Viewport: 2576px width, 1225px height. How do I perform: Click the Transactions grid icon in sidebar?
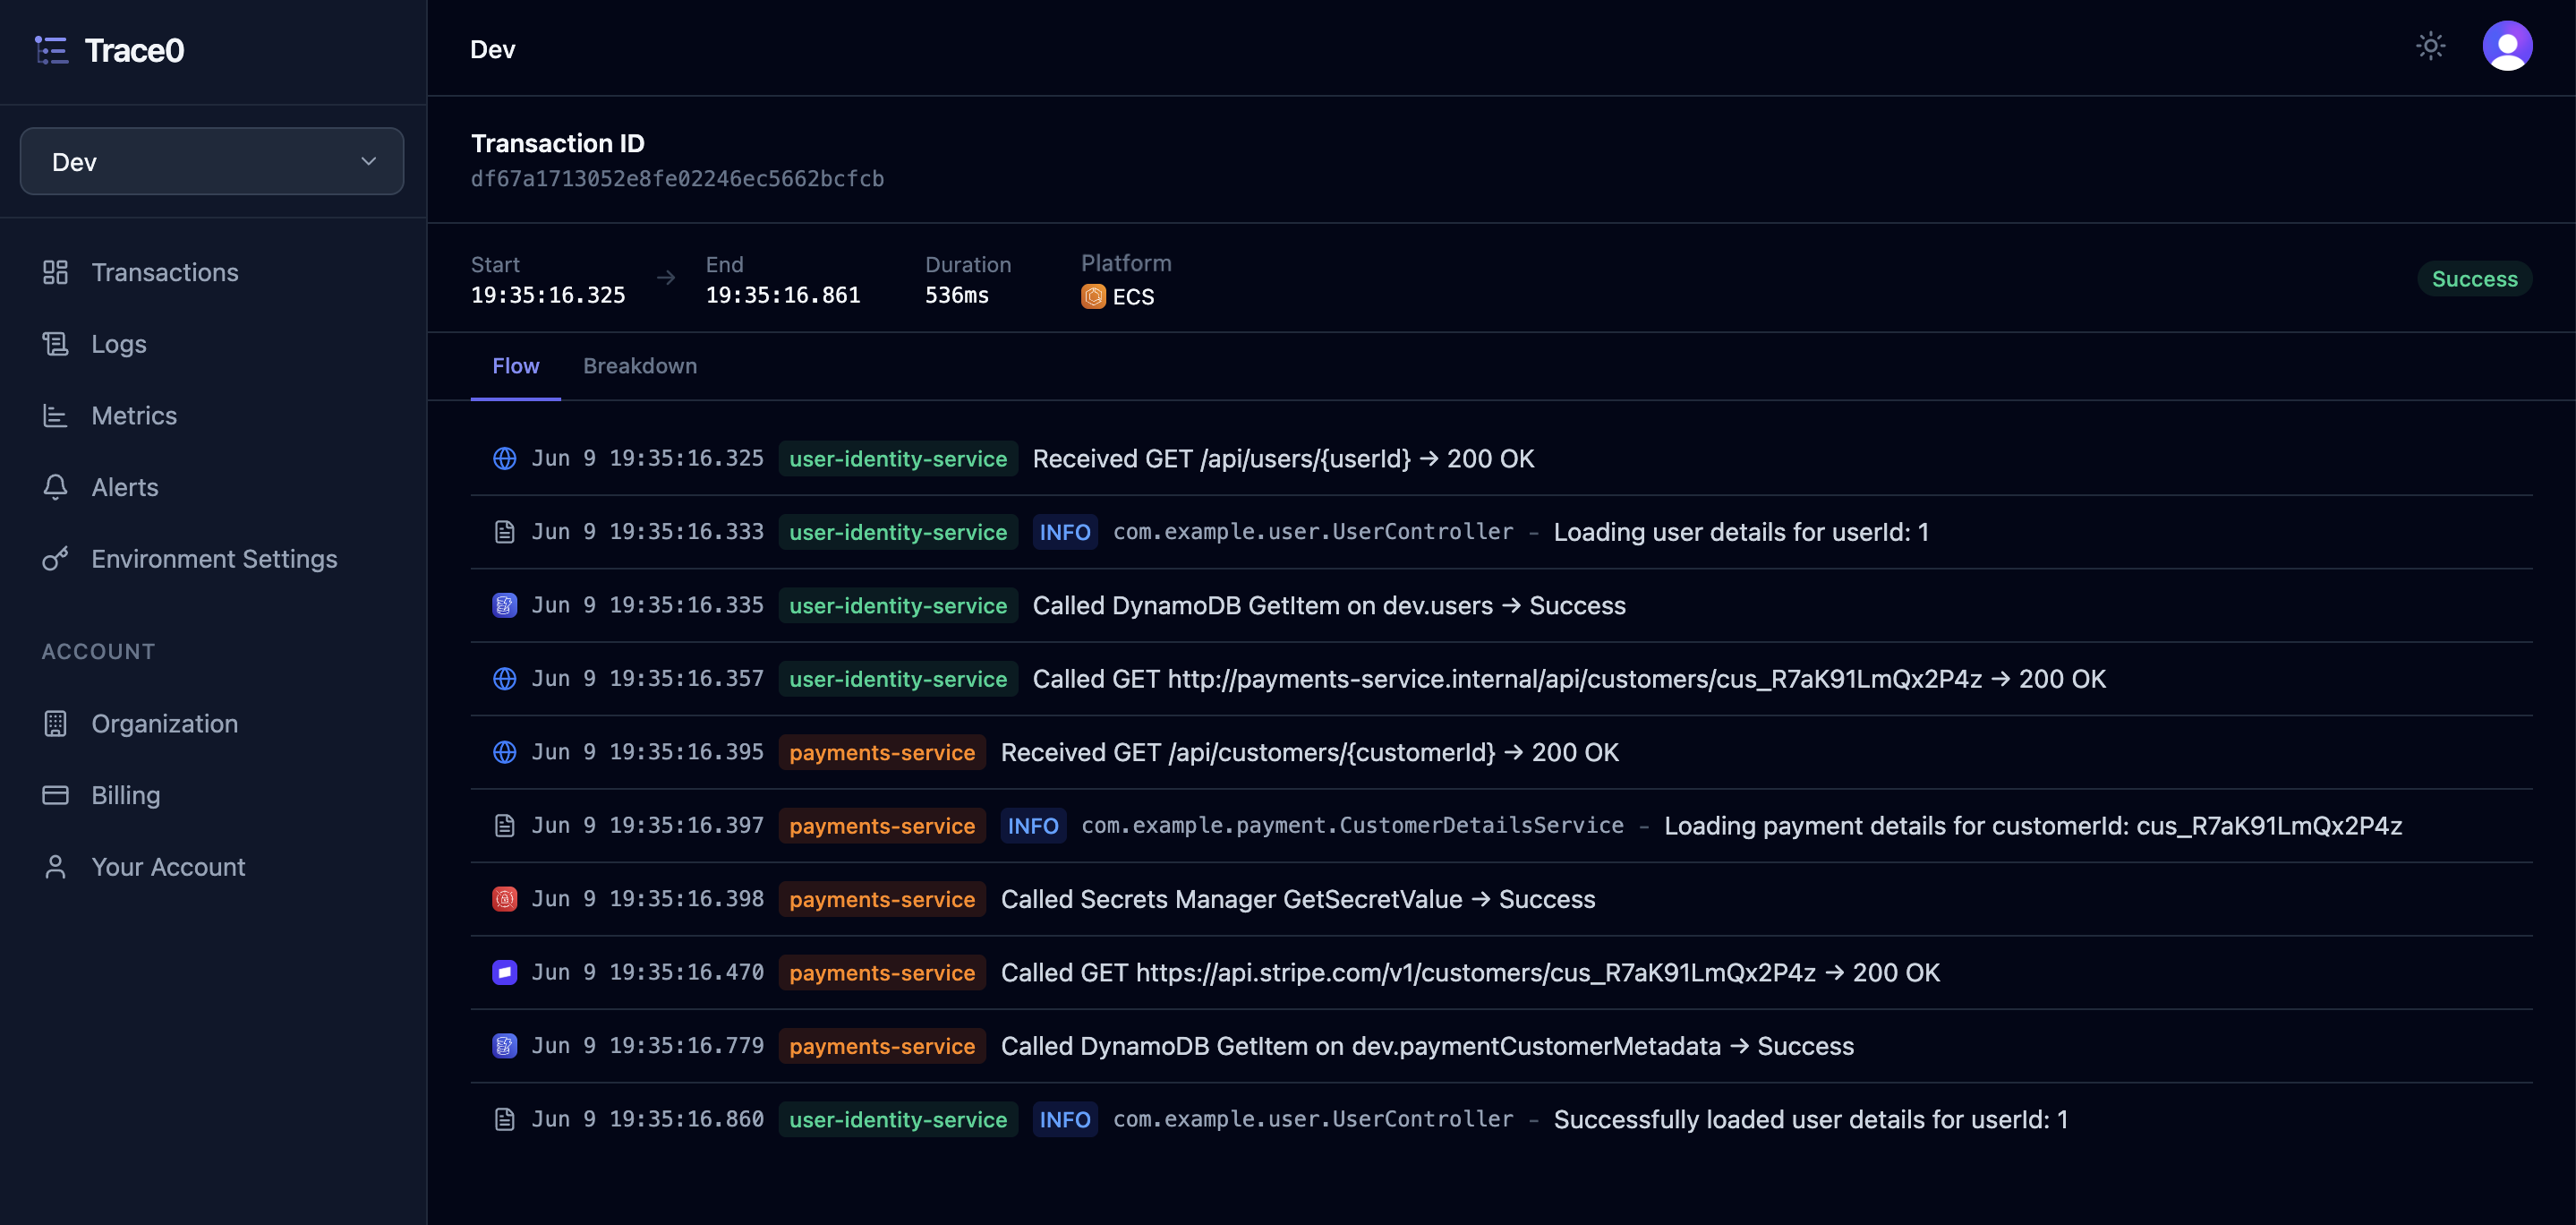tap(55, 272)
